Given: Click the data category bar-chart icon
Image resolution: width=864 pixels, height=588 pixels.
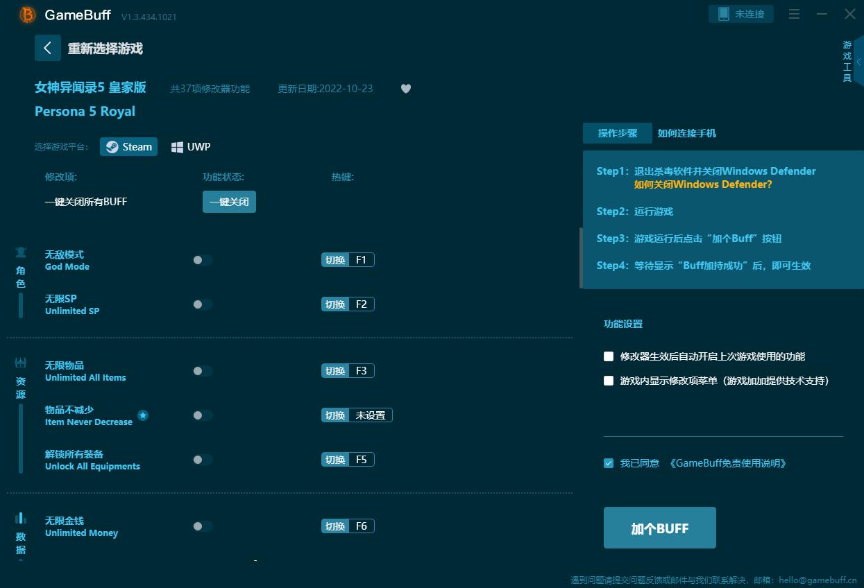Looking at the screenshot, I should pyautogui.click(x=21, y=518).
